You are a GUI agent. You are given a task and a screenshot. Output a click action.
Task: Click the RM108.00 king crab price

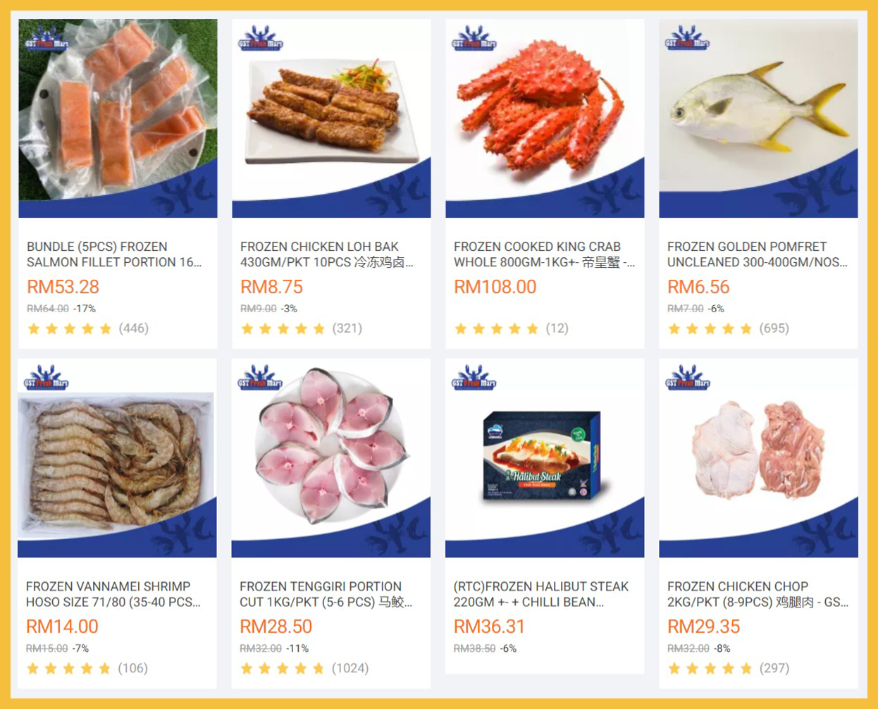point(495,287)
